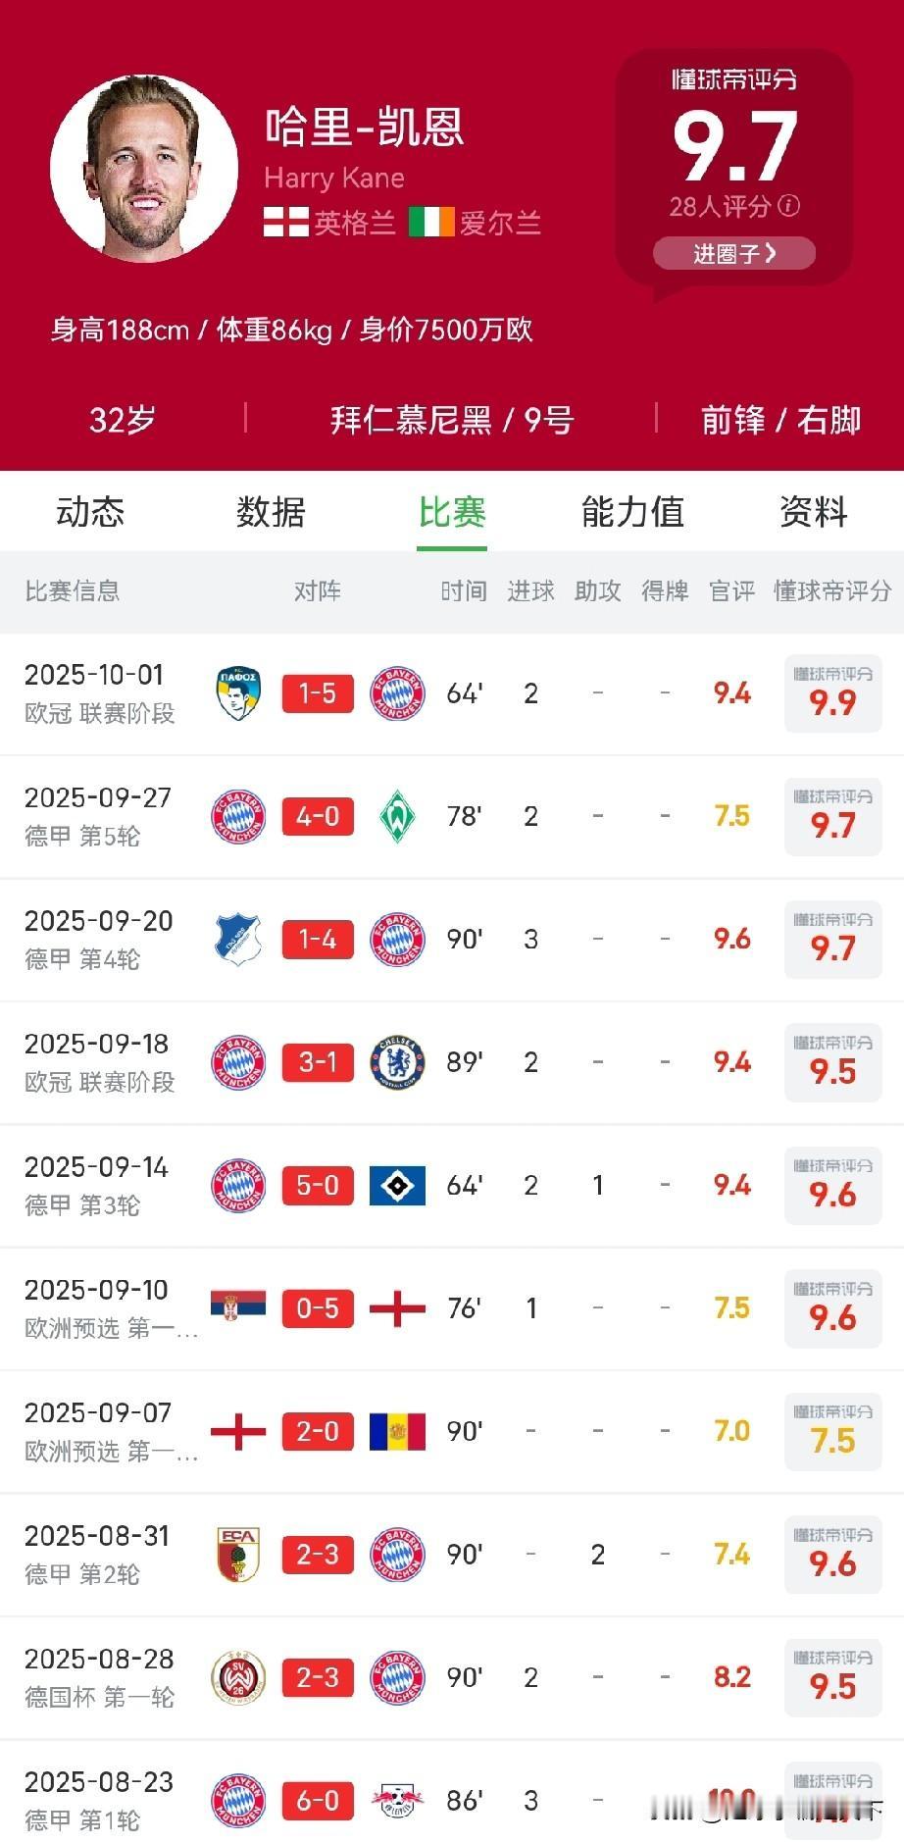Tap the Hoffenheim club crest icon
This screenshot has height=1842, width=904.
tap(238, 940)
